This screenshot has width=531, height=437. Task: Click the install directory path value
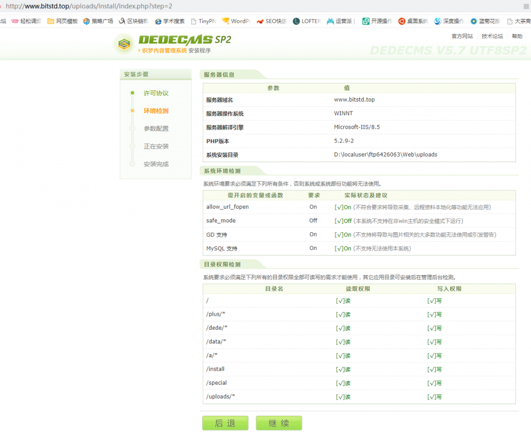[385, 154]
